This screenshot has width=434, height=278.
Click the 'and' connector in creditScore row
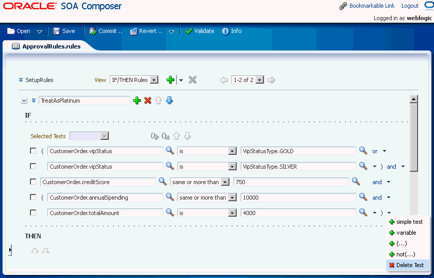point(377,182)
